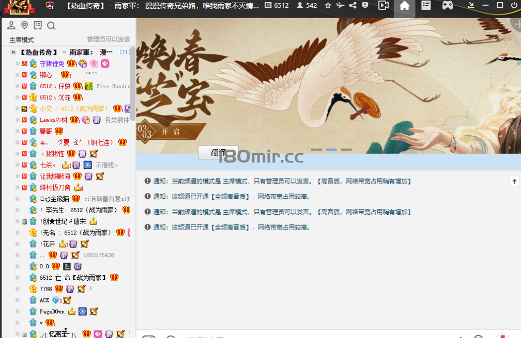Screen dimensions: 521x338
Task: Select the first banner carousel indicator
Action: [x=316, y=150]
